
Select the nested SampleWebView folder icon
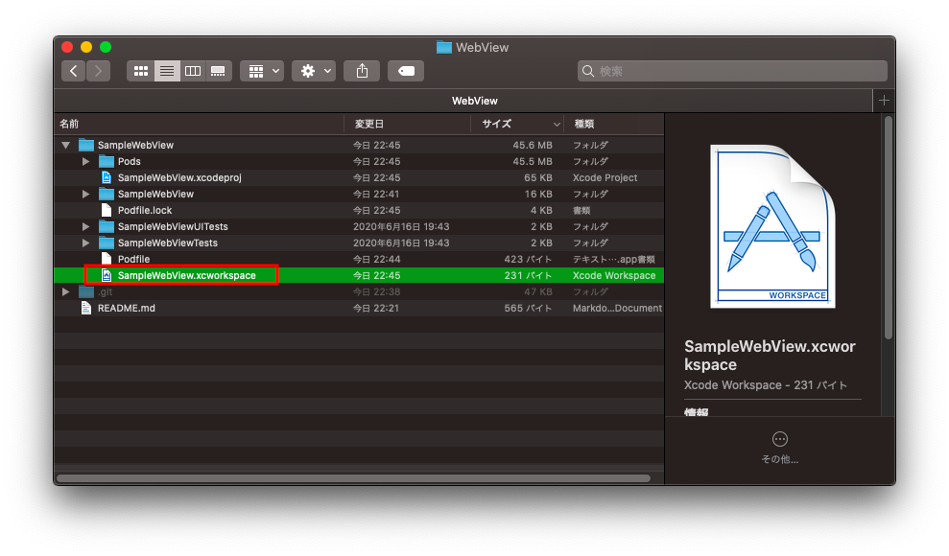[107, 194]
